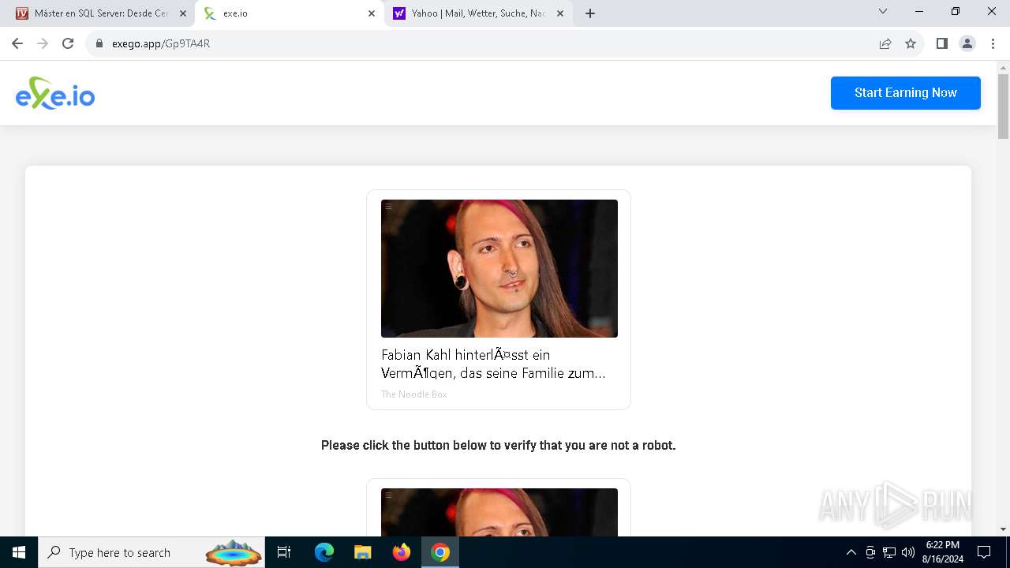The image size is (1010, 568).
Task: Open File Explorer from the taskbar
Action: pos(363,552)
